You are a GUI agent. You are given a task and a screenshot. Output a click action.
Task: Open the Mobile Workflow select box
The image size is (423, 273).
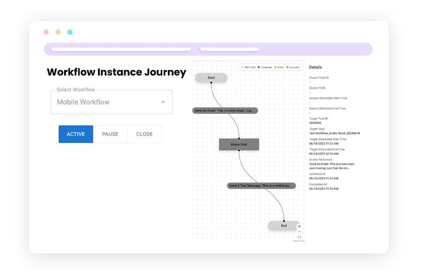[111, 102]
